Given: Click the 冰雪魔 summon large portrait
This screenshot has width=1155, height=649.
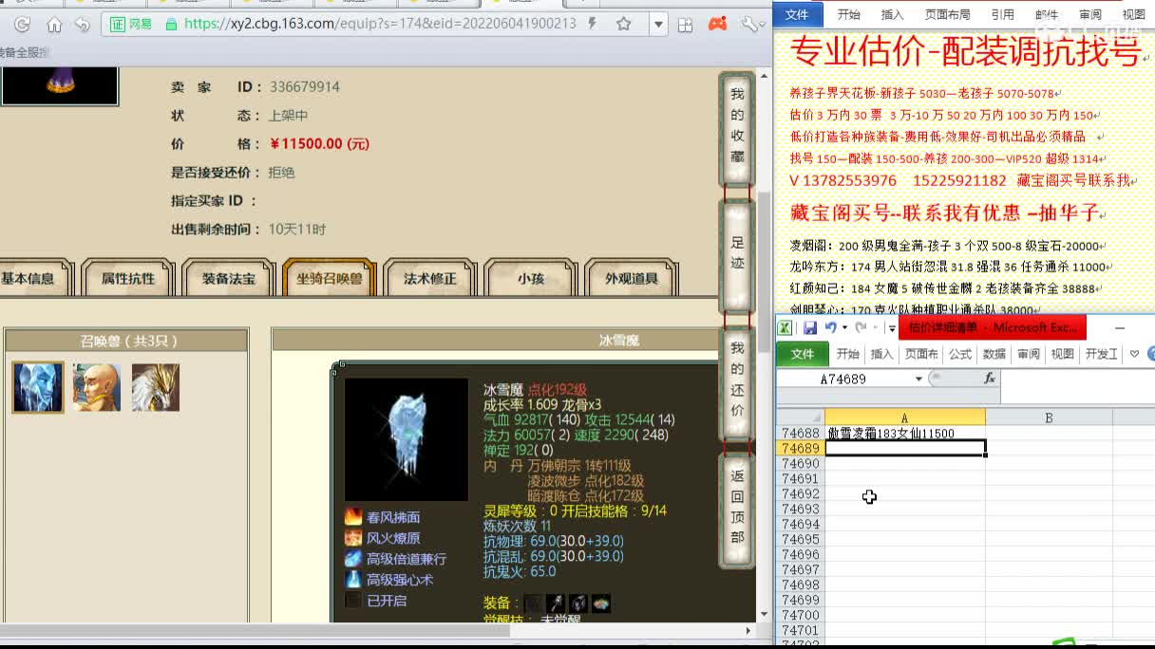Looking at the screenshot, I should [x=407, y=439].
